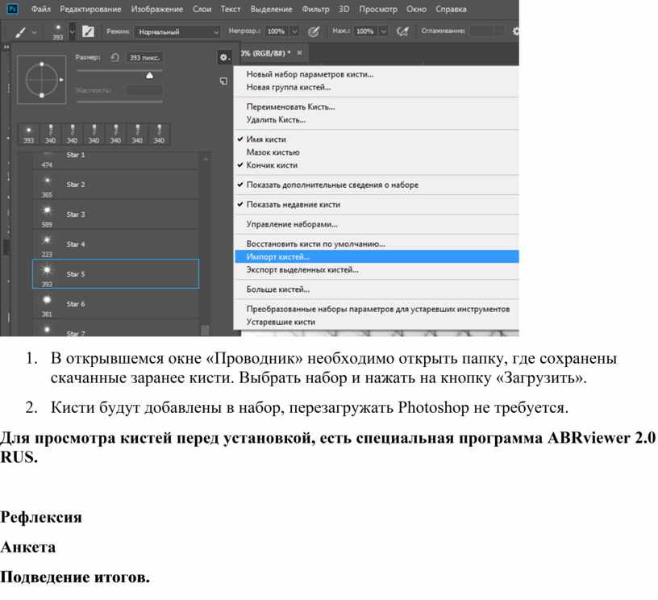Click the Подведение итогов. heading text
The height and width of the screenshot is (600, 658).
click(75, 577)
